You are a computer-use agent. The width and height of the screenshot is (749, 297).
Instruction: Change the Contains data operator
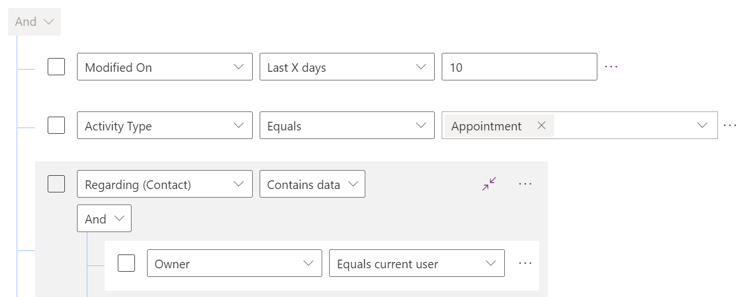(312, 184)
